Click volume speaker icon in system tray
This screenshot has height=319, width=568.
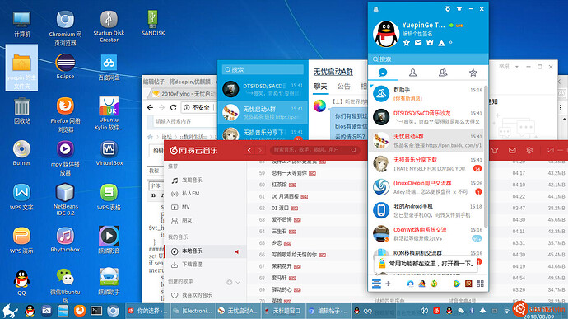coord(424,311)
